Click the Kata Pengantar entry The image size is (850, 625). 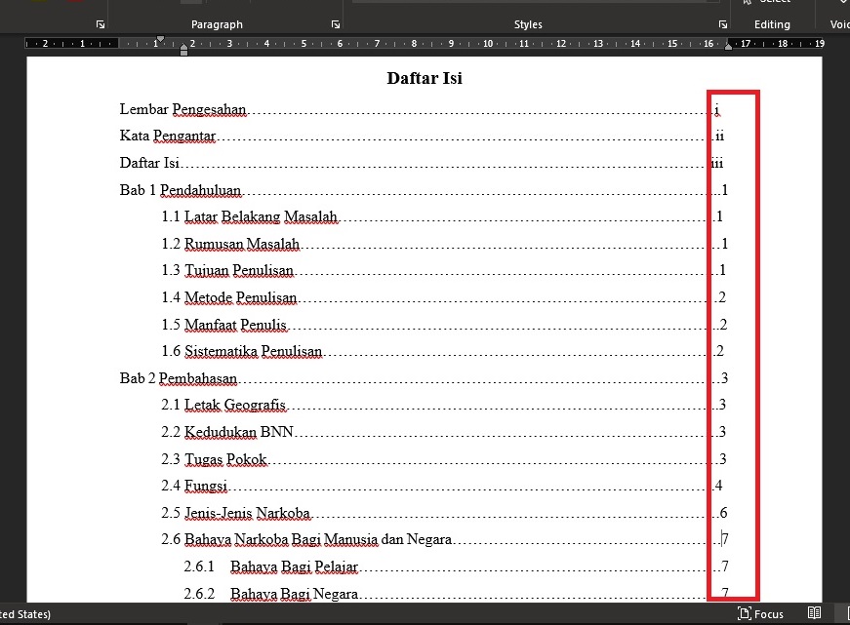coord(422,136)
